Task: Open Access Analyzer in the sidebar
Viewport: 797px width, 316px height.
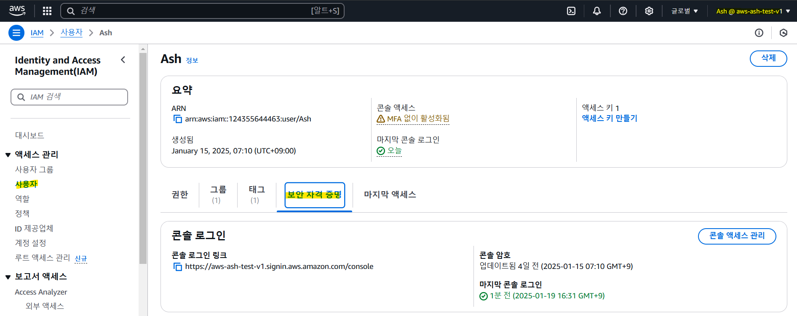Action: click(x=41, y=292)
